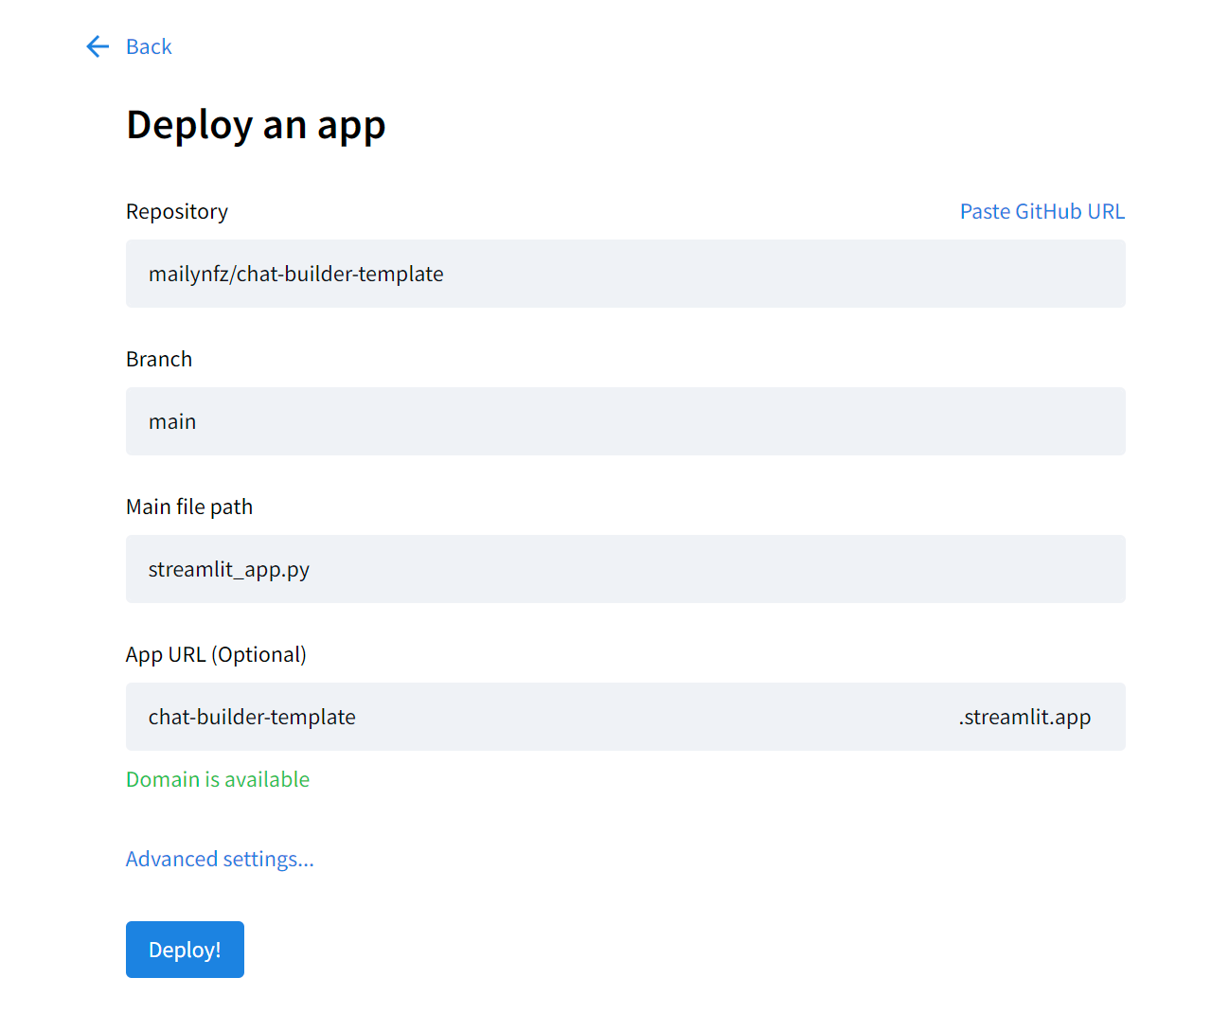The width and height of the screenshot is (1229, 1031).
Task: Click the Repository label
Action: (x=177, y=211)
